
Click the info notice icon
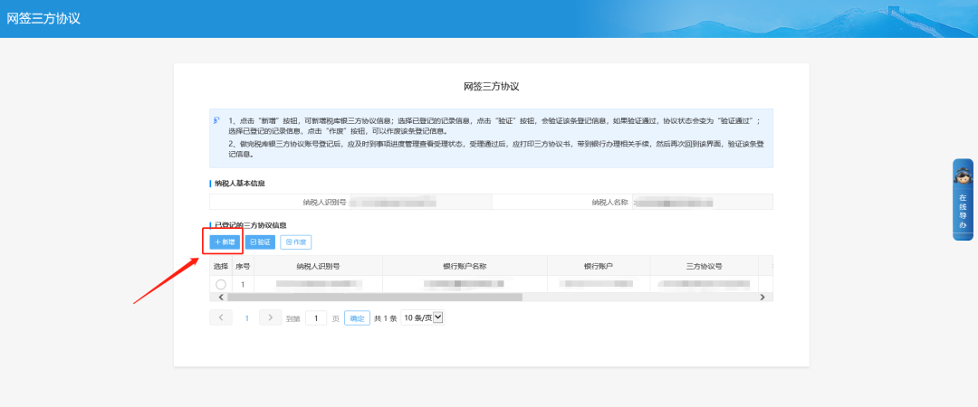point(216,120)
